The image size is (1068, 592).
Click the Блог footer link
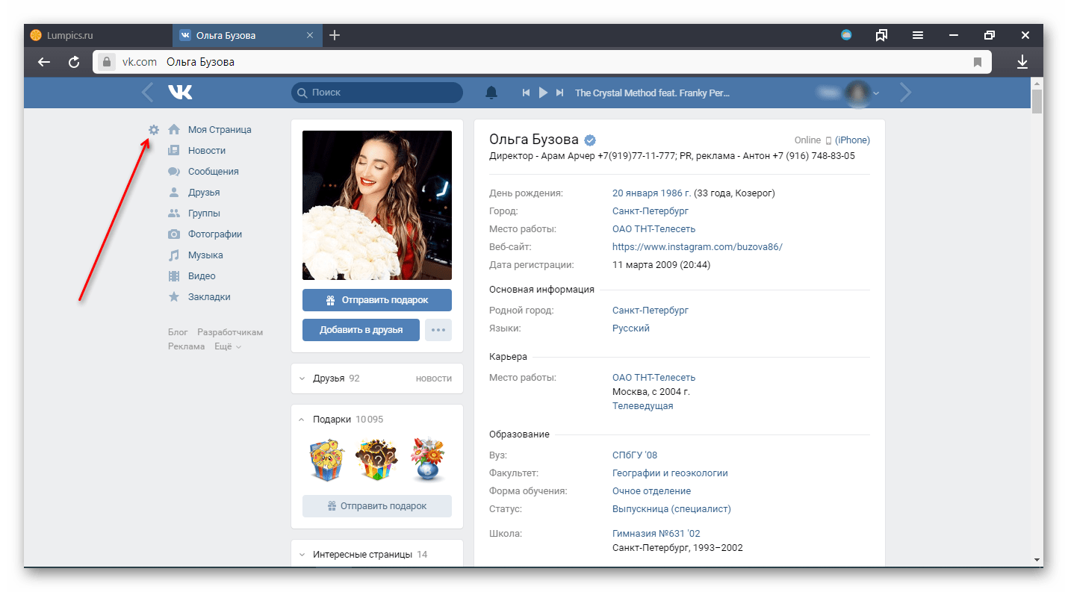(x=178, y=332)
